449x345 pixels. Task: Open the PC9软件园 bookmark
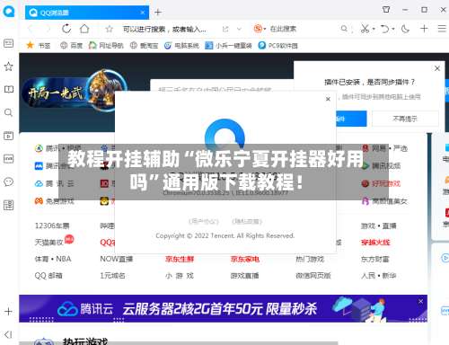tap(277, 46)
